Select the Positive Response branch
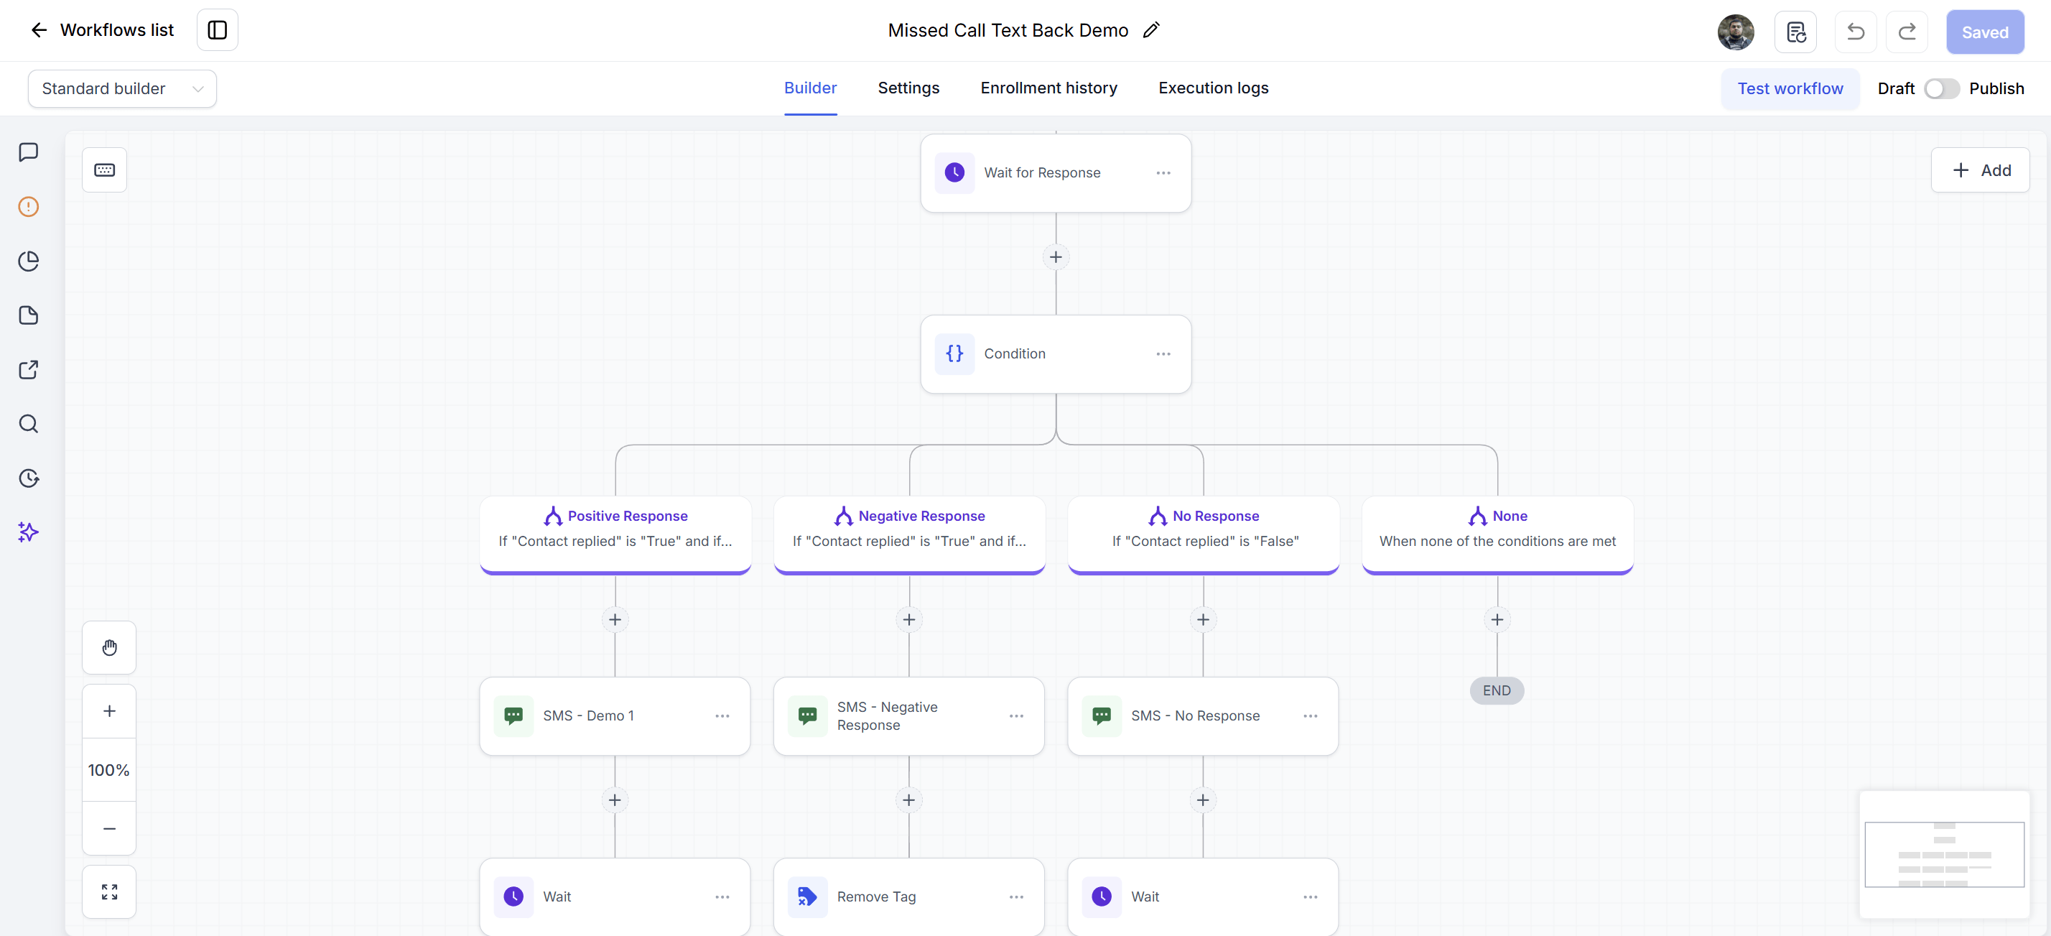The height and width of the screenshot is (936, 2051). (x=615, y=534)
